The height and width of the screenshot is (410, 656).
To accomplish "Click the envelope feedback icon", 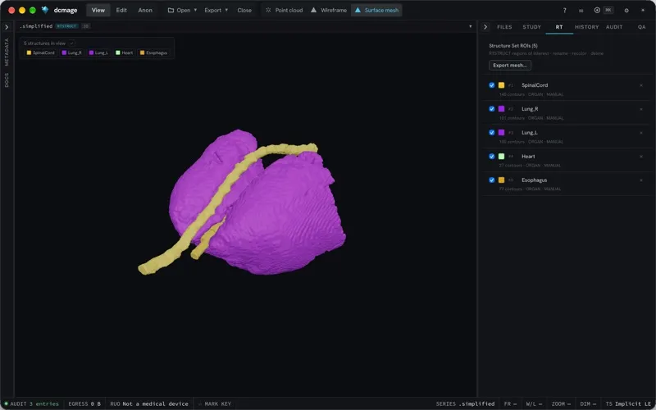I will coord(581,11).
